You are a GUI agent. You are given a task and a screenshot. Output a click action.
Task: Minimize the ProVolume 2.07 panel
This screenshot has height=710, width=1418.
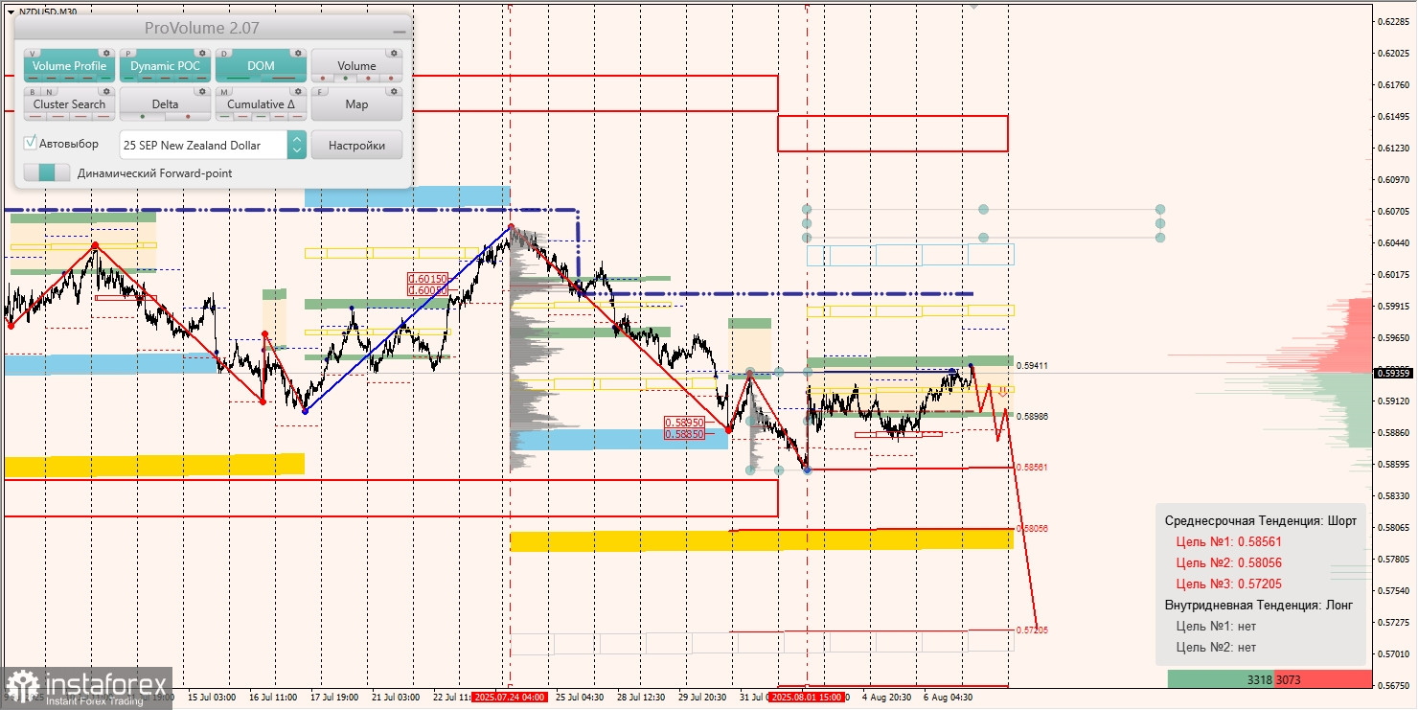399,32
